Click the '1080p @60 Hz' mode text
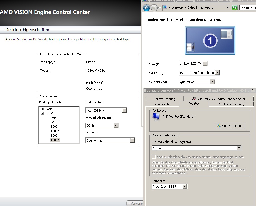This screenshot has width=256, height=206. (96, 71)
